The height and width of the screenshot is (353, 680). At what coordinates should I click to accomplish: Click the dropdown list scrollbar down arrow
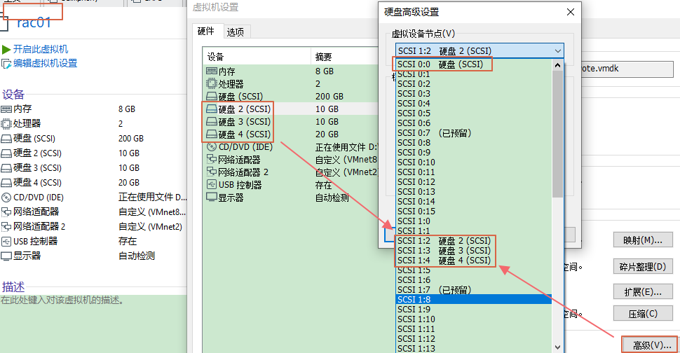click(x=557, y=347)
